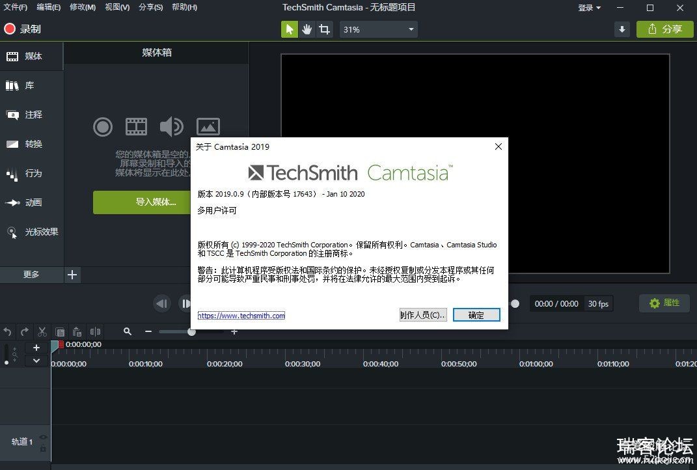Click the Cut scissors icon

pos(42,332)
